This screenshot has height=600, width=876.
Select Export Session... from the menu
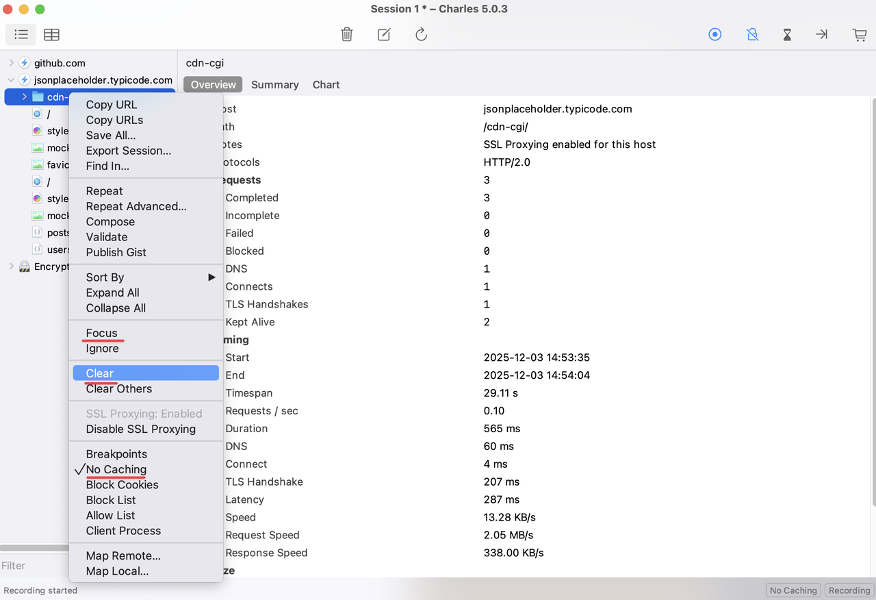point(127,151)
